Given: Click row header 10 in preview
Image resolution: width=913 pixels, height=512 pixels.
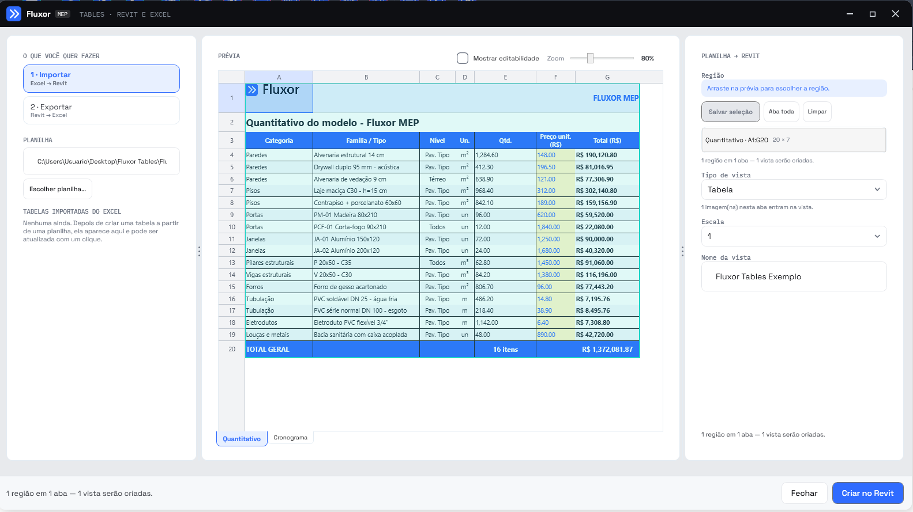Looking at the screenshot, I should point(232,227).
